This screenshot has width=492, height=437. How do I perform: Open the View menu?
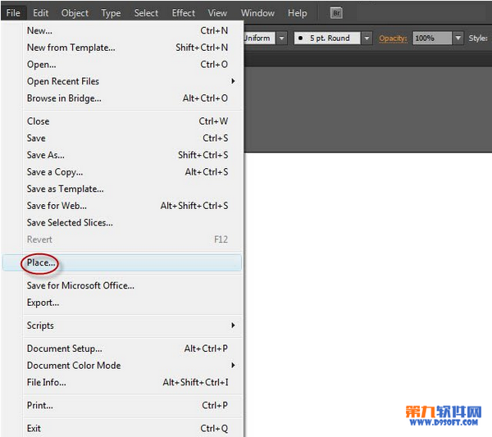(x=217, y=13)
